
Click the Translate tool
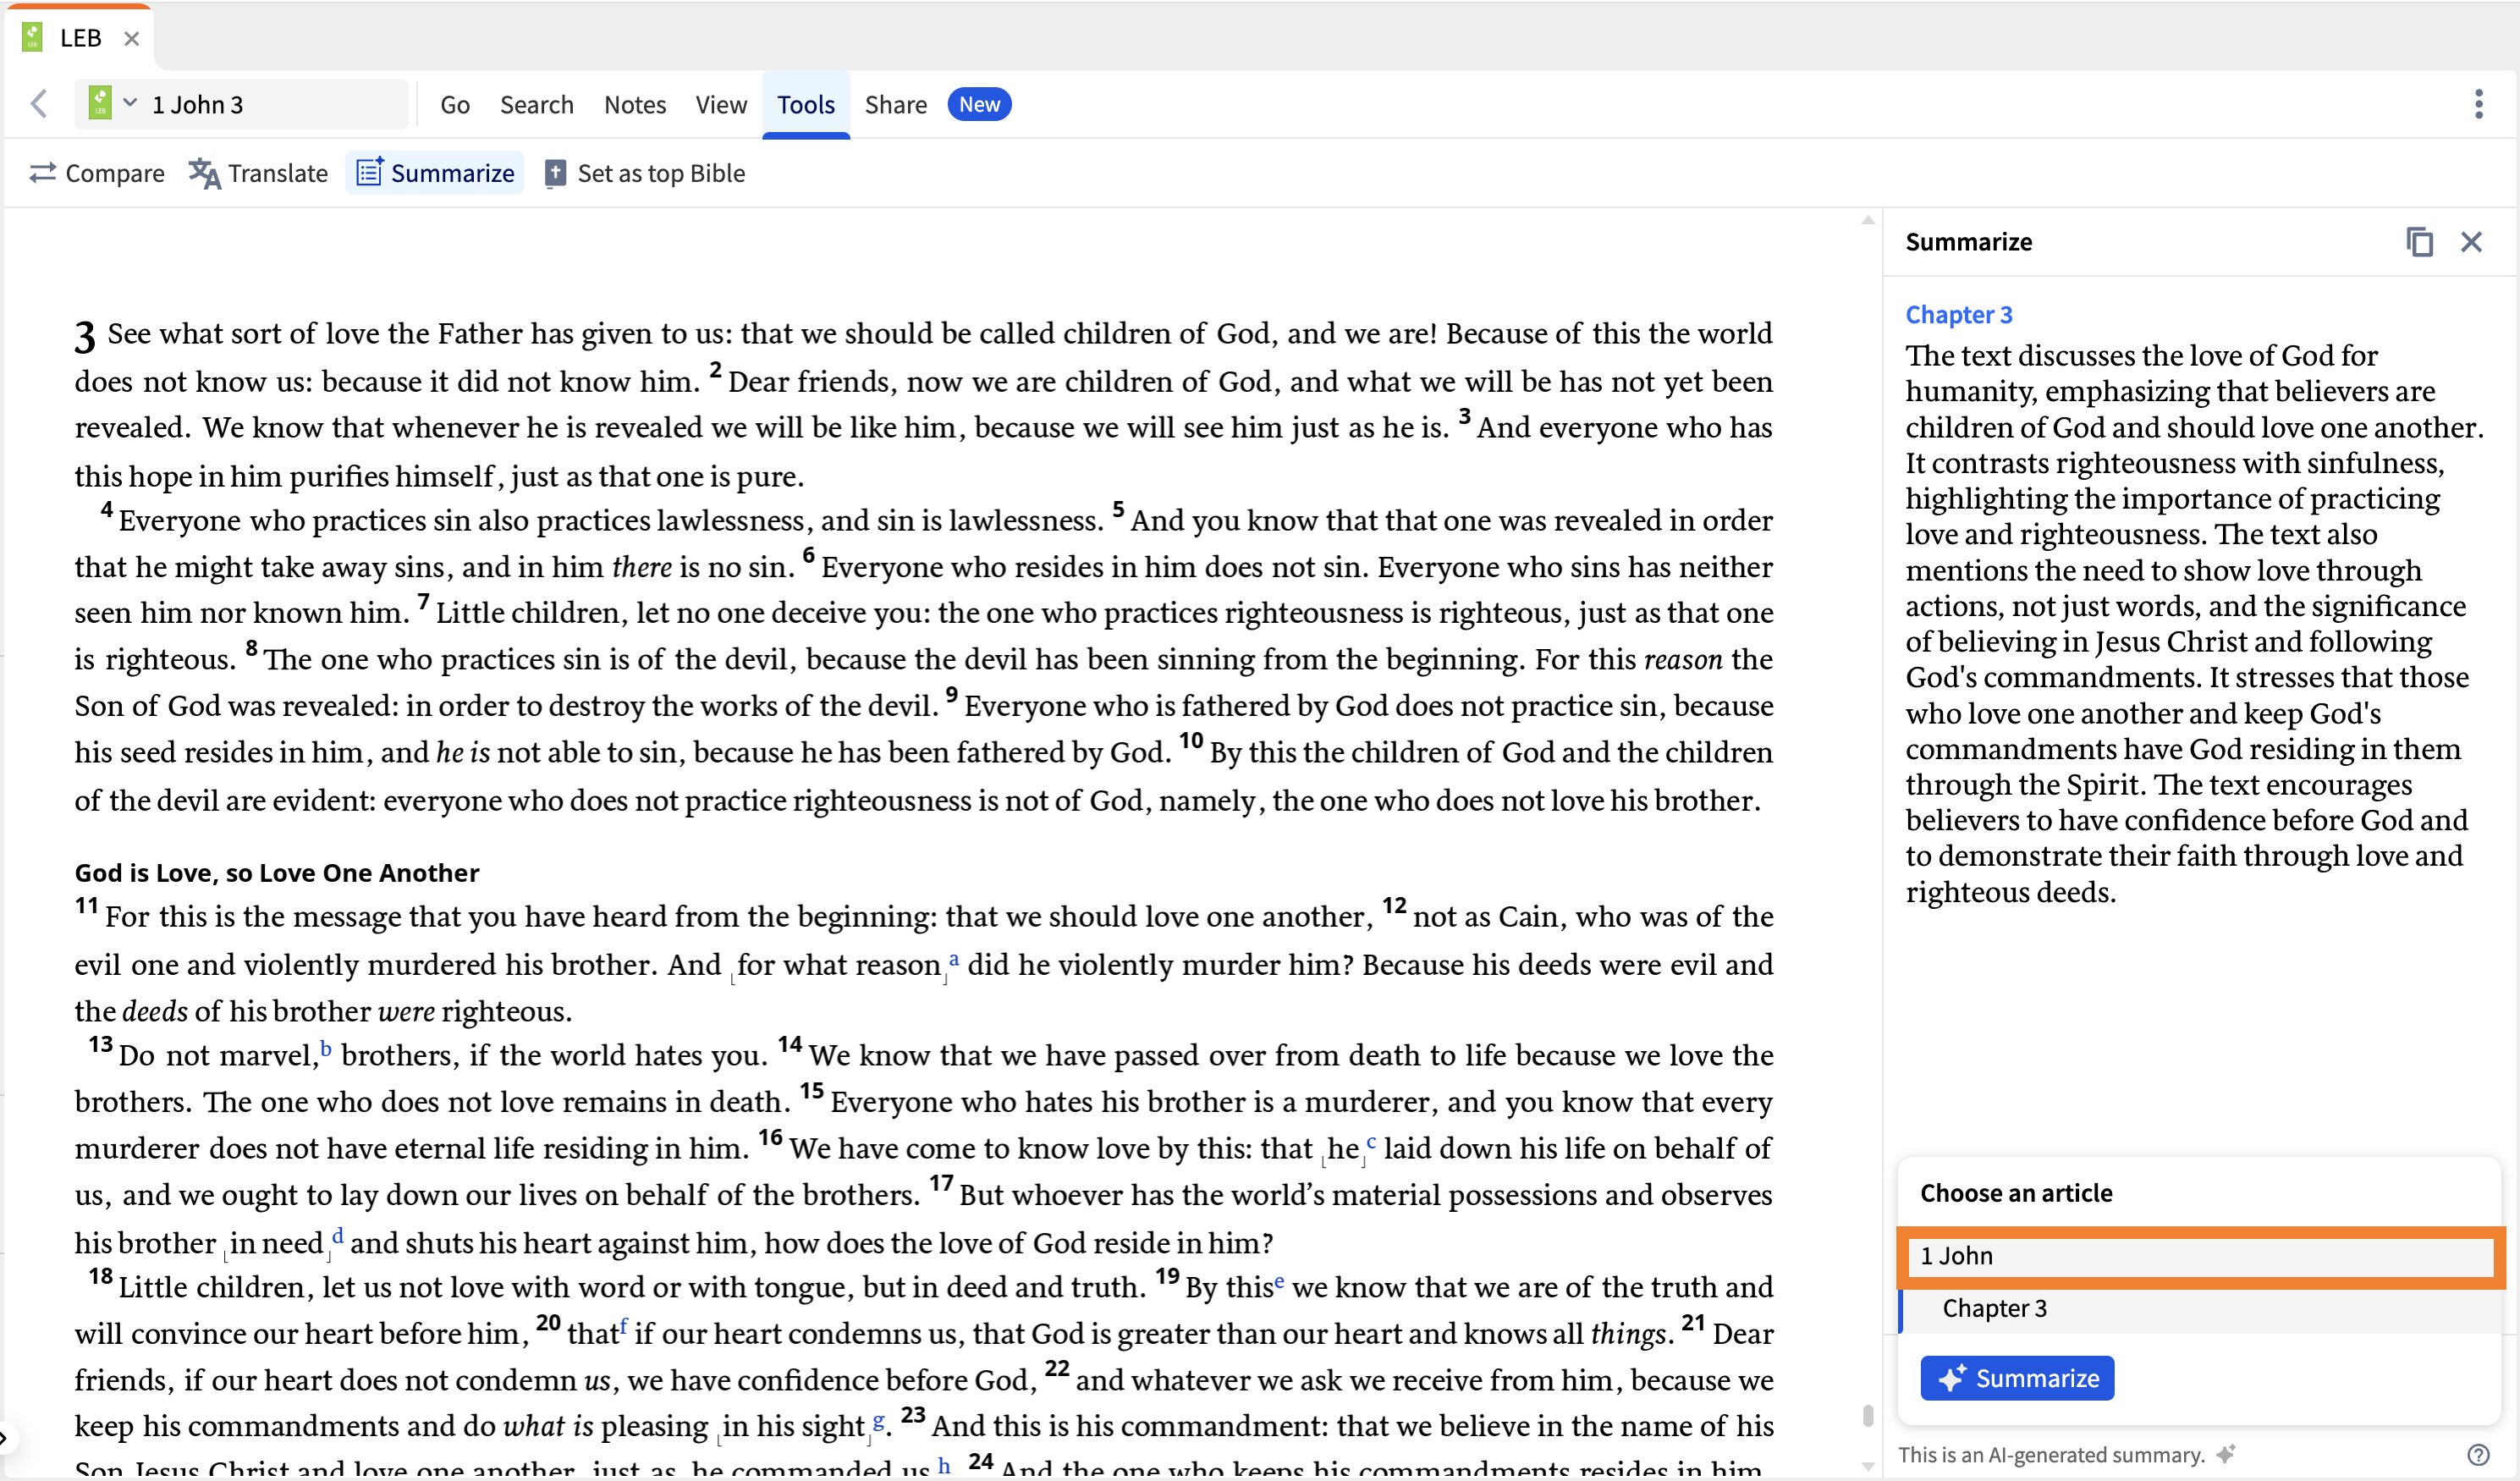[x=259, y=173]
